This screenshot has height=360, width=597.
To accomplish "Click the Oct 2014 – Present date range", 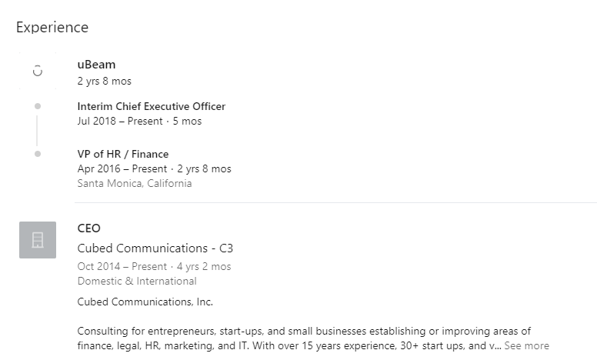I will coord(122,266).
